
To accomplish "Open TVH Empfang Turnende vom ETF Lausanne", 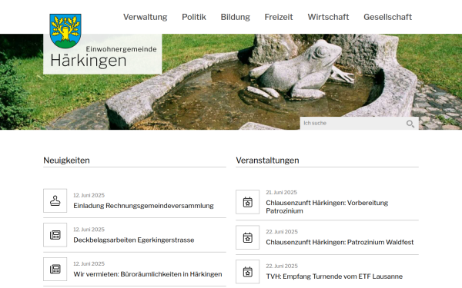I will coord(334,276).
